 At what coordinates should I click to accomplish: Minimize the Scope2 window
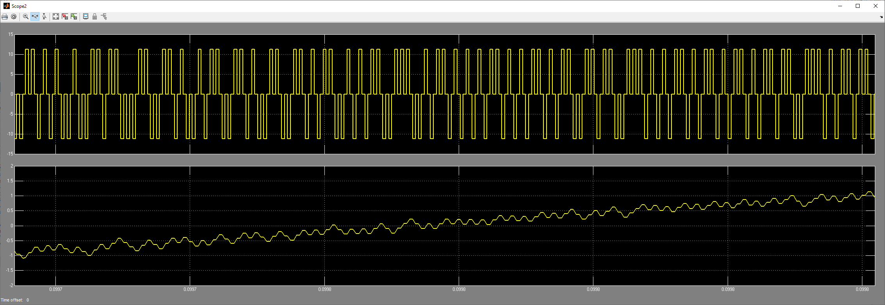(x=840, y=6)
